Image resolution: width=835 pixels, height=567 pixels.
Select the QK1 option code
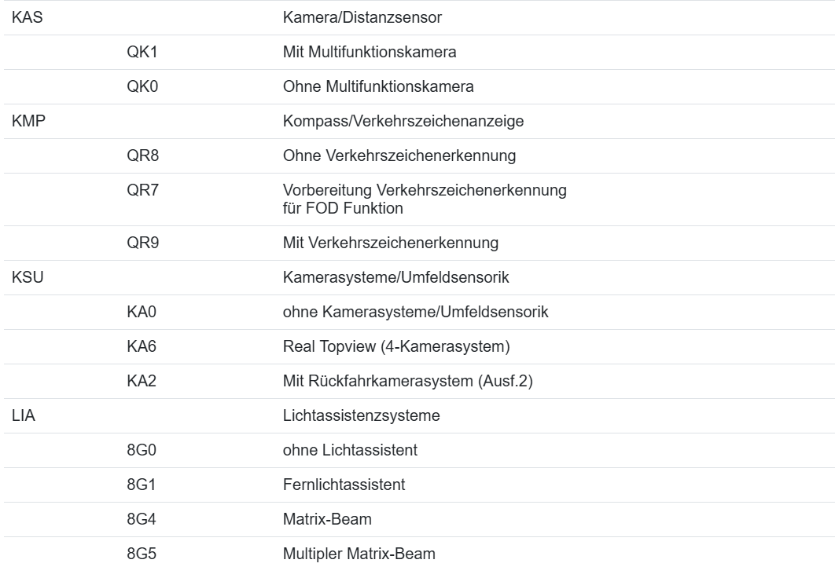tap(142, 53)
